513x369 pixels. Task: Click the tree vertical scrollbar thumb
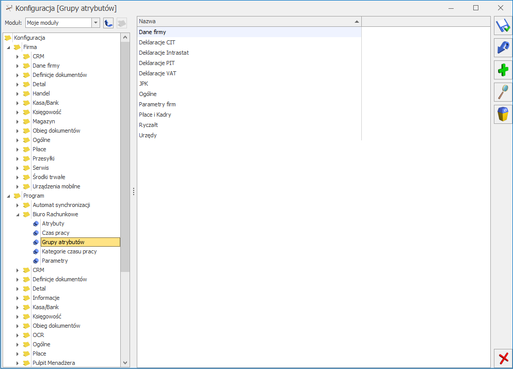click(x=125, y=157)
